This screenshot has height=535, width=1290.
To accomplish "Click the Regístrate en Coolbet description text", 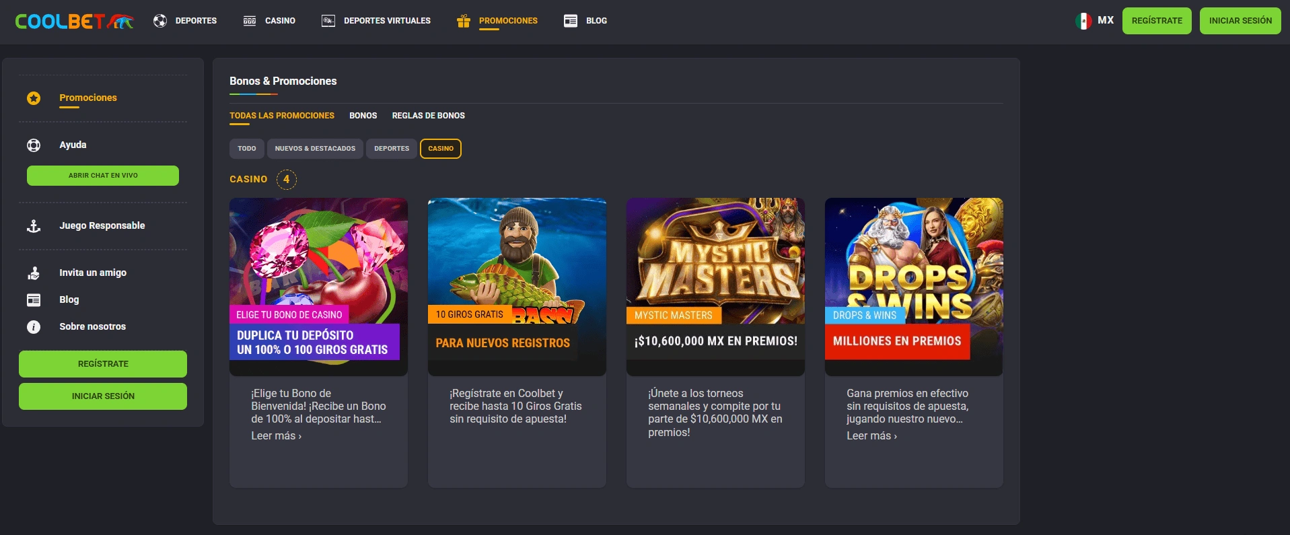I will point(516,406).
